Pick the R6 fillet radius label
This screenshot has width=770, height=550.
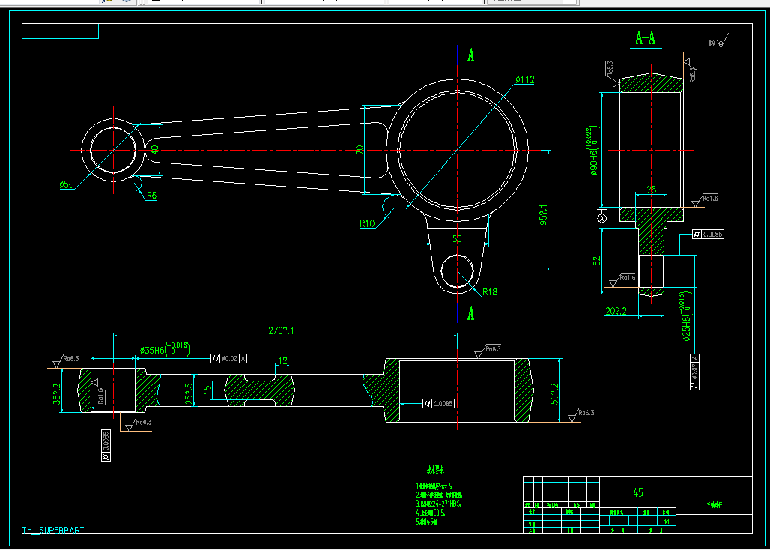coord(151,196)
